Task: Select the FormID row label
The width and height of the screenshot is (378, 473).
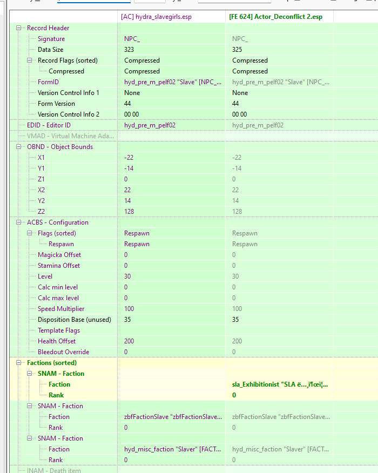Action: coord(48,82)
